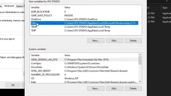
Task: Select the DriverData system variable row
Action: click(84, 67)
